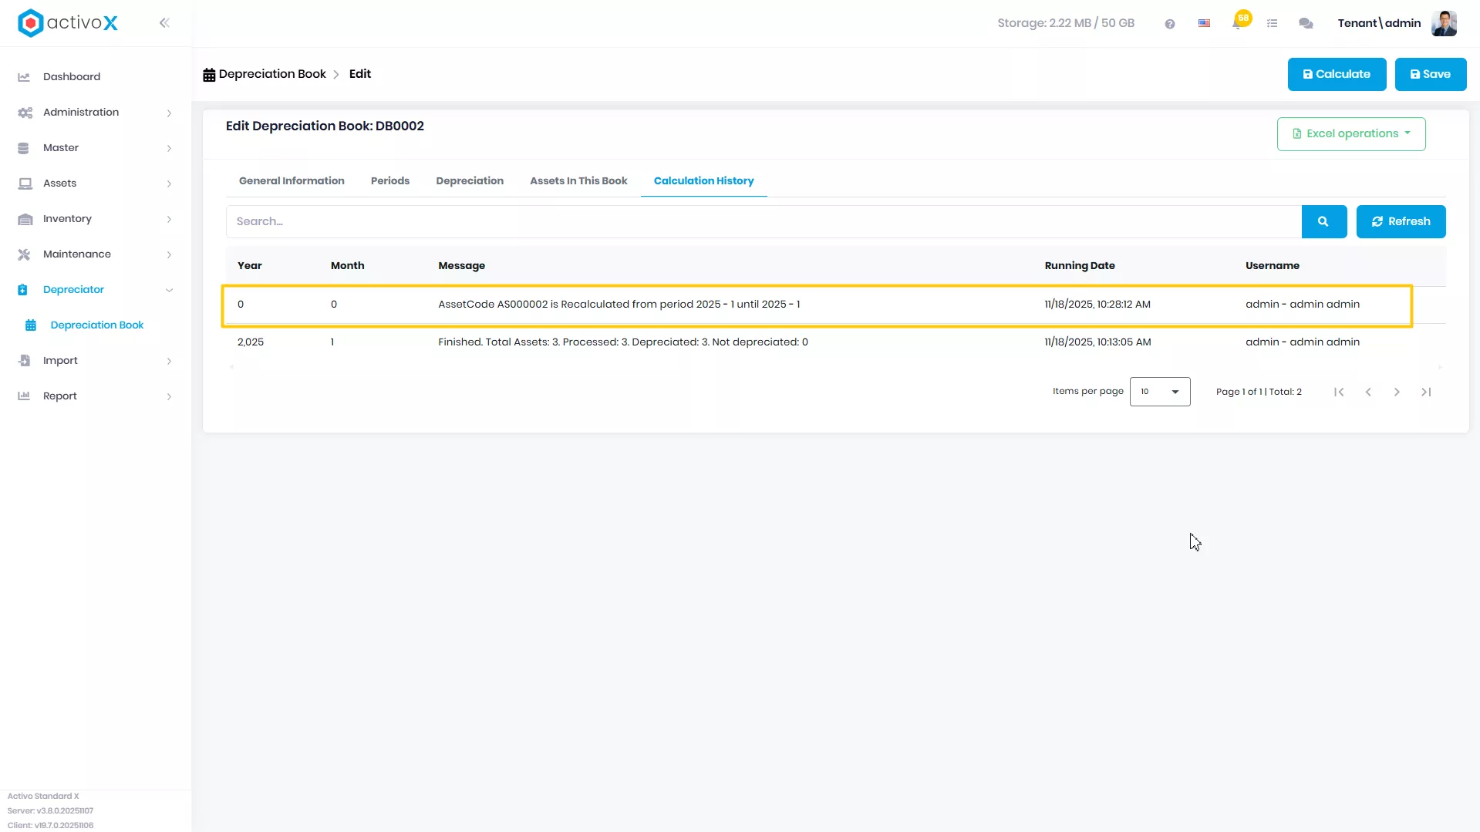Image resolution: width=1480 pixels, height=832 pixels.
Task: Expand the Master menu chevron
Action: pyautogui.click(x=169, y=149)
